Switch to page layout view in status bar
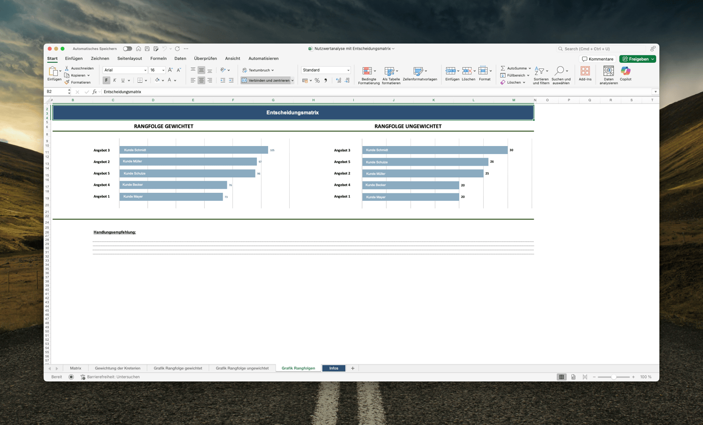Viewport: 703px width, 425px height. pos(573,377)
